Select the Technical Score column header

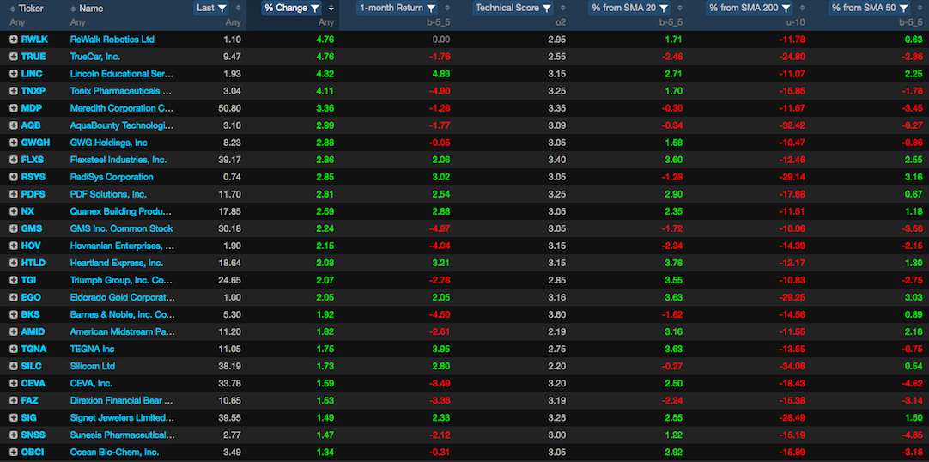point(507,9)
